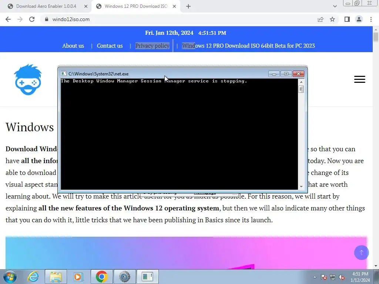Click the window-panel program icon in taskbar
This screenshot has height=284, width=379.
(147, 277)
